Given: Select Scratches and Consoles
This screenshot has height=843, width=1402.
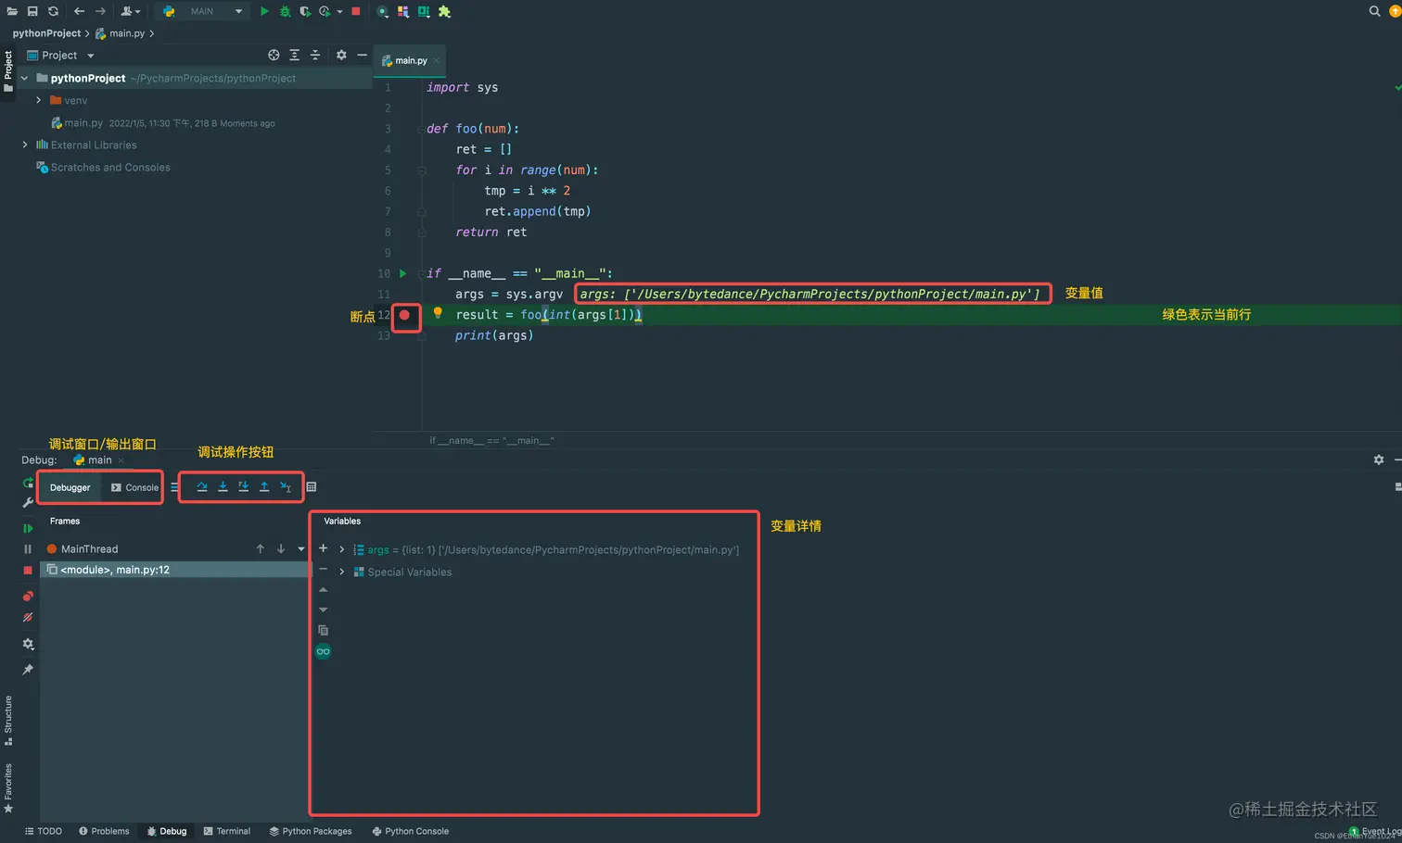Looking at the screenshot, I should click(109, 168).
